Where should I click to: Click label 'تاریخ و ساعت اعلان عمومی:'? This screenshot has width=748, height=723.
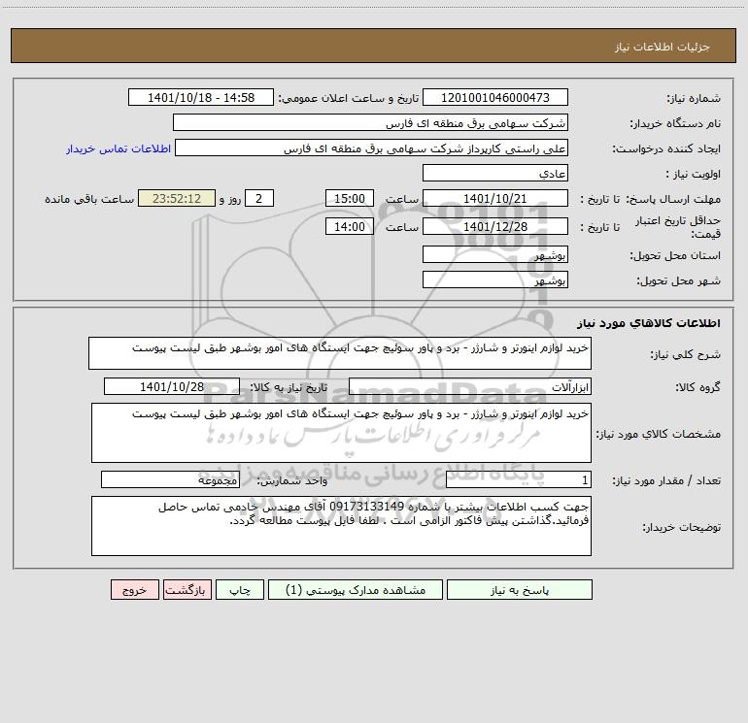coord(348,98)
